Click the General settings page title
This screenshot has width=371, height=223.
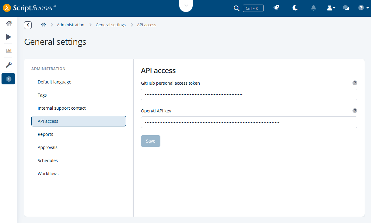point(55,42)
